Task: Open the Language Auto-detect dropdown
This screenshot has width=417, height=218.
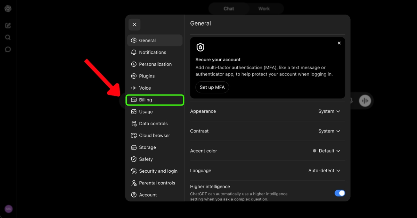Action: coord(324,171)
